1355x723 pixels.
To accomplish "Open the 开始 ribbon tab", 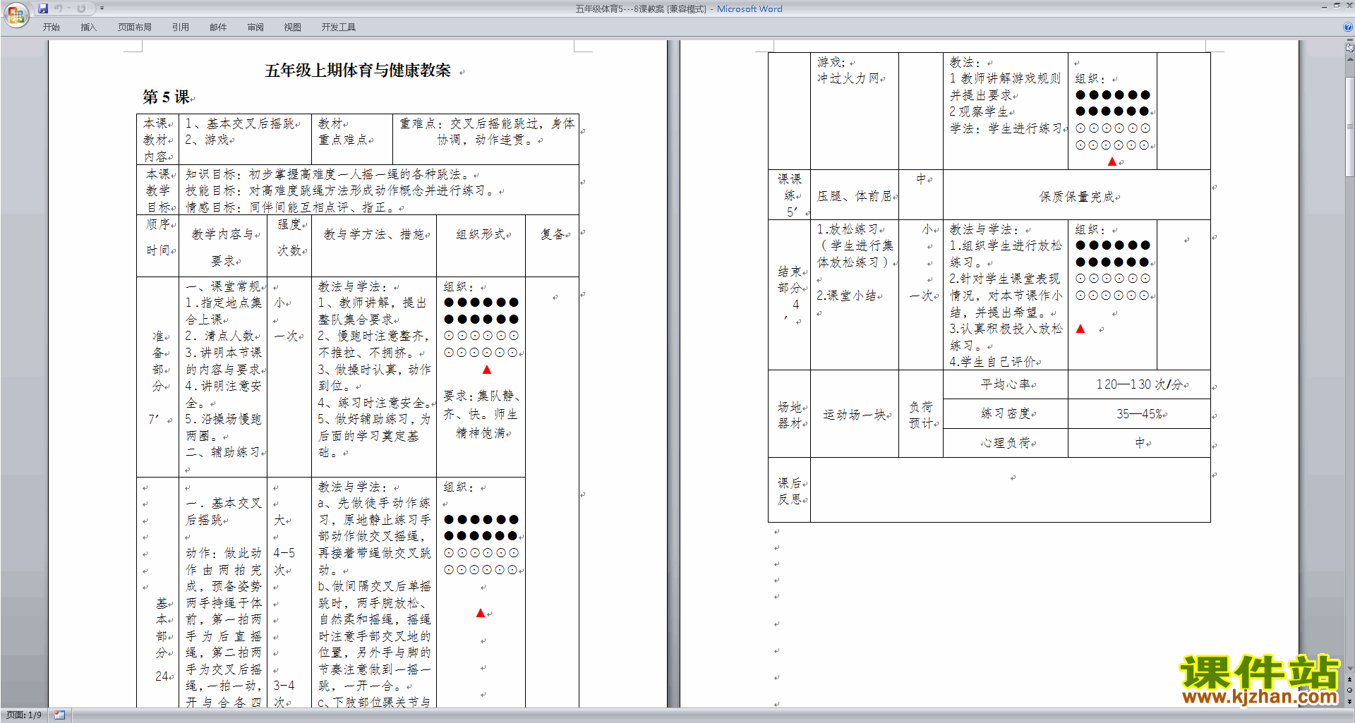I will pos(52,28).
